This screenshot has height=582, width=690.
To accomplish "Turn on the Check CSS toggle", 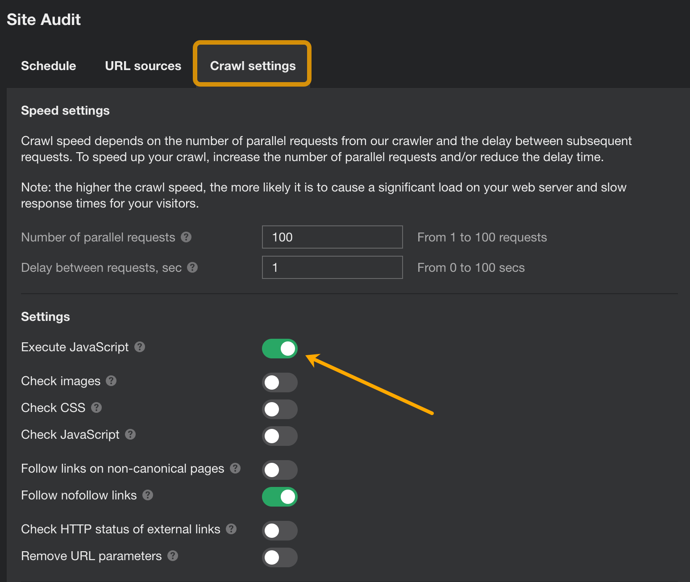I will click(x=280, y=409).
